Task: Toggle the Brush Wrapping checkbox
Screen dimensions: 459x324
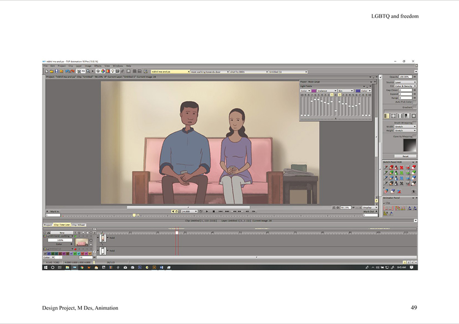Action: coord(415,123)
